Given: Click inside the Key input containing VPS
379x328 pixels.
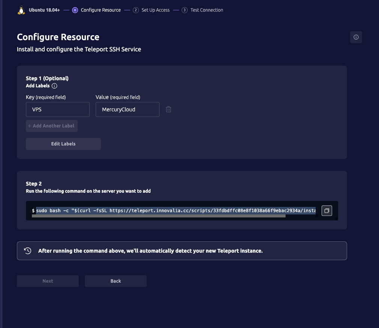Looking at the screenshot, I should tap(57, 109).
